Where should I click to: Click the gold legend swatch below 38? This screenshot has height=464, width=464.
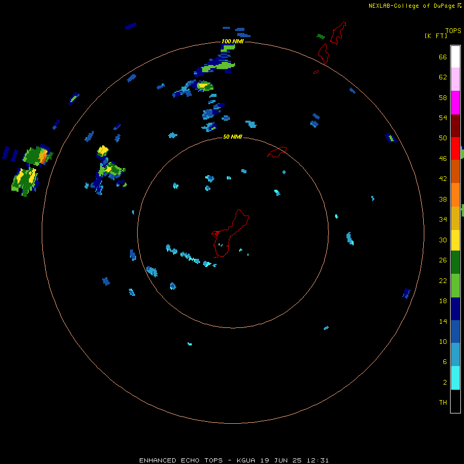[x=455, y=218]
